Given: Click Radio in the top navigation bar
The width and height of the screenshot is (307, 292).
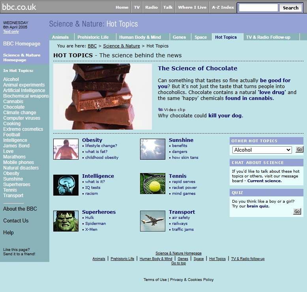Looking at the screenshot, I should (151, 7).
